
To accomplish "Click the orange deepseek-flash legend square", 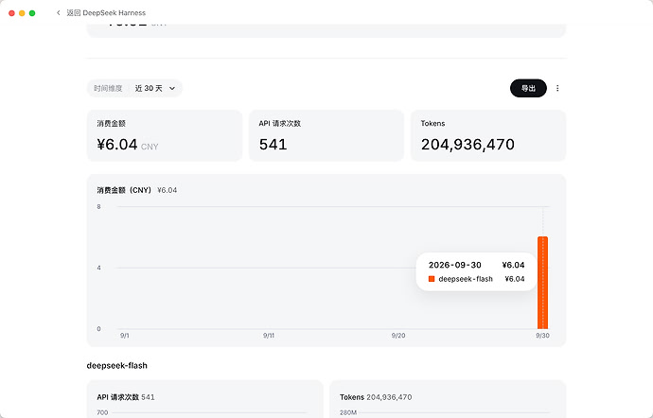I will [432, 279].
